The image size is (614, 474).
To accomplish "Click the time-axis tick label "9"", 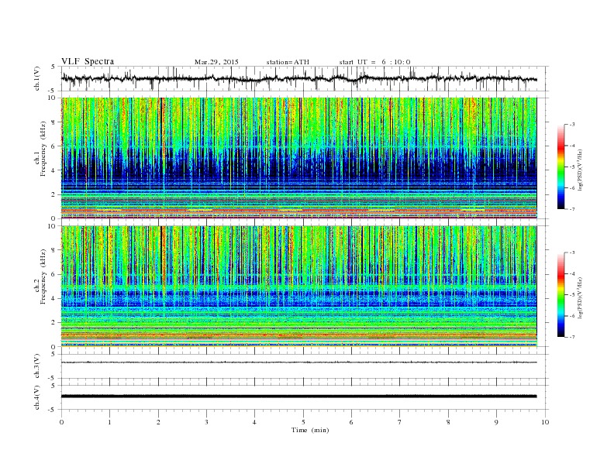I will pyautogui.click(x=496, y=422).
